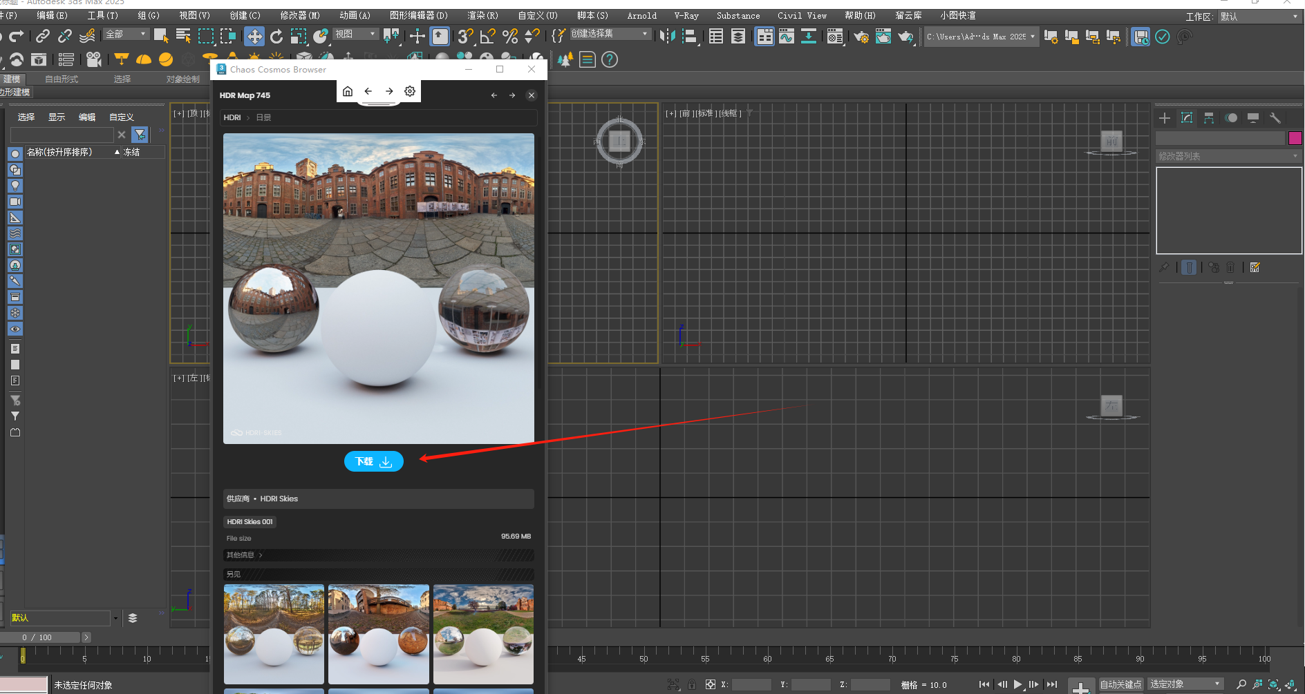Screen dimensions: 1305x694
Task: Activate the Percent Snap icon
Action: [510, 36]
